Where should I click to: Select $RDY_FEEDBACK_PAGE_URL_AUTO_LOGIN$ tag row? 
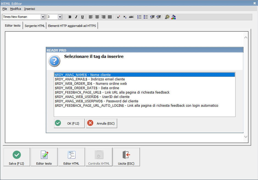[145, 105]
